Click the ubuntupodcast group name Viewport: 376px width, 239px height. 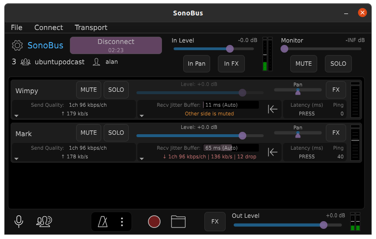point(59,62)
